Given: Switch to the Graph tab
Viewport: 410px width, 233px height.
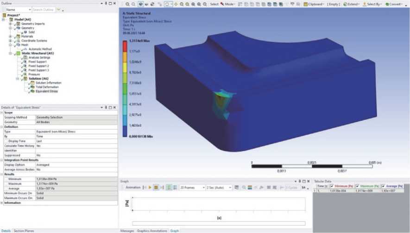Looking at the screenshot, I should 174,231.
